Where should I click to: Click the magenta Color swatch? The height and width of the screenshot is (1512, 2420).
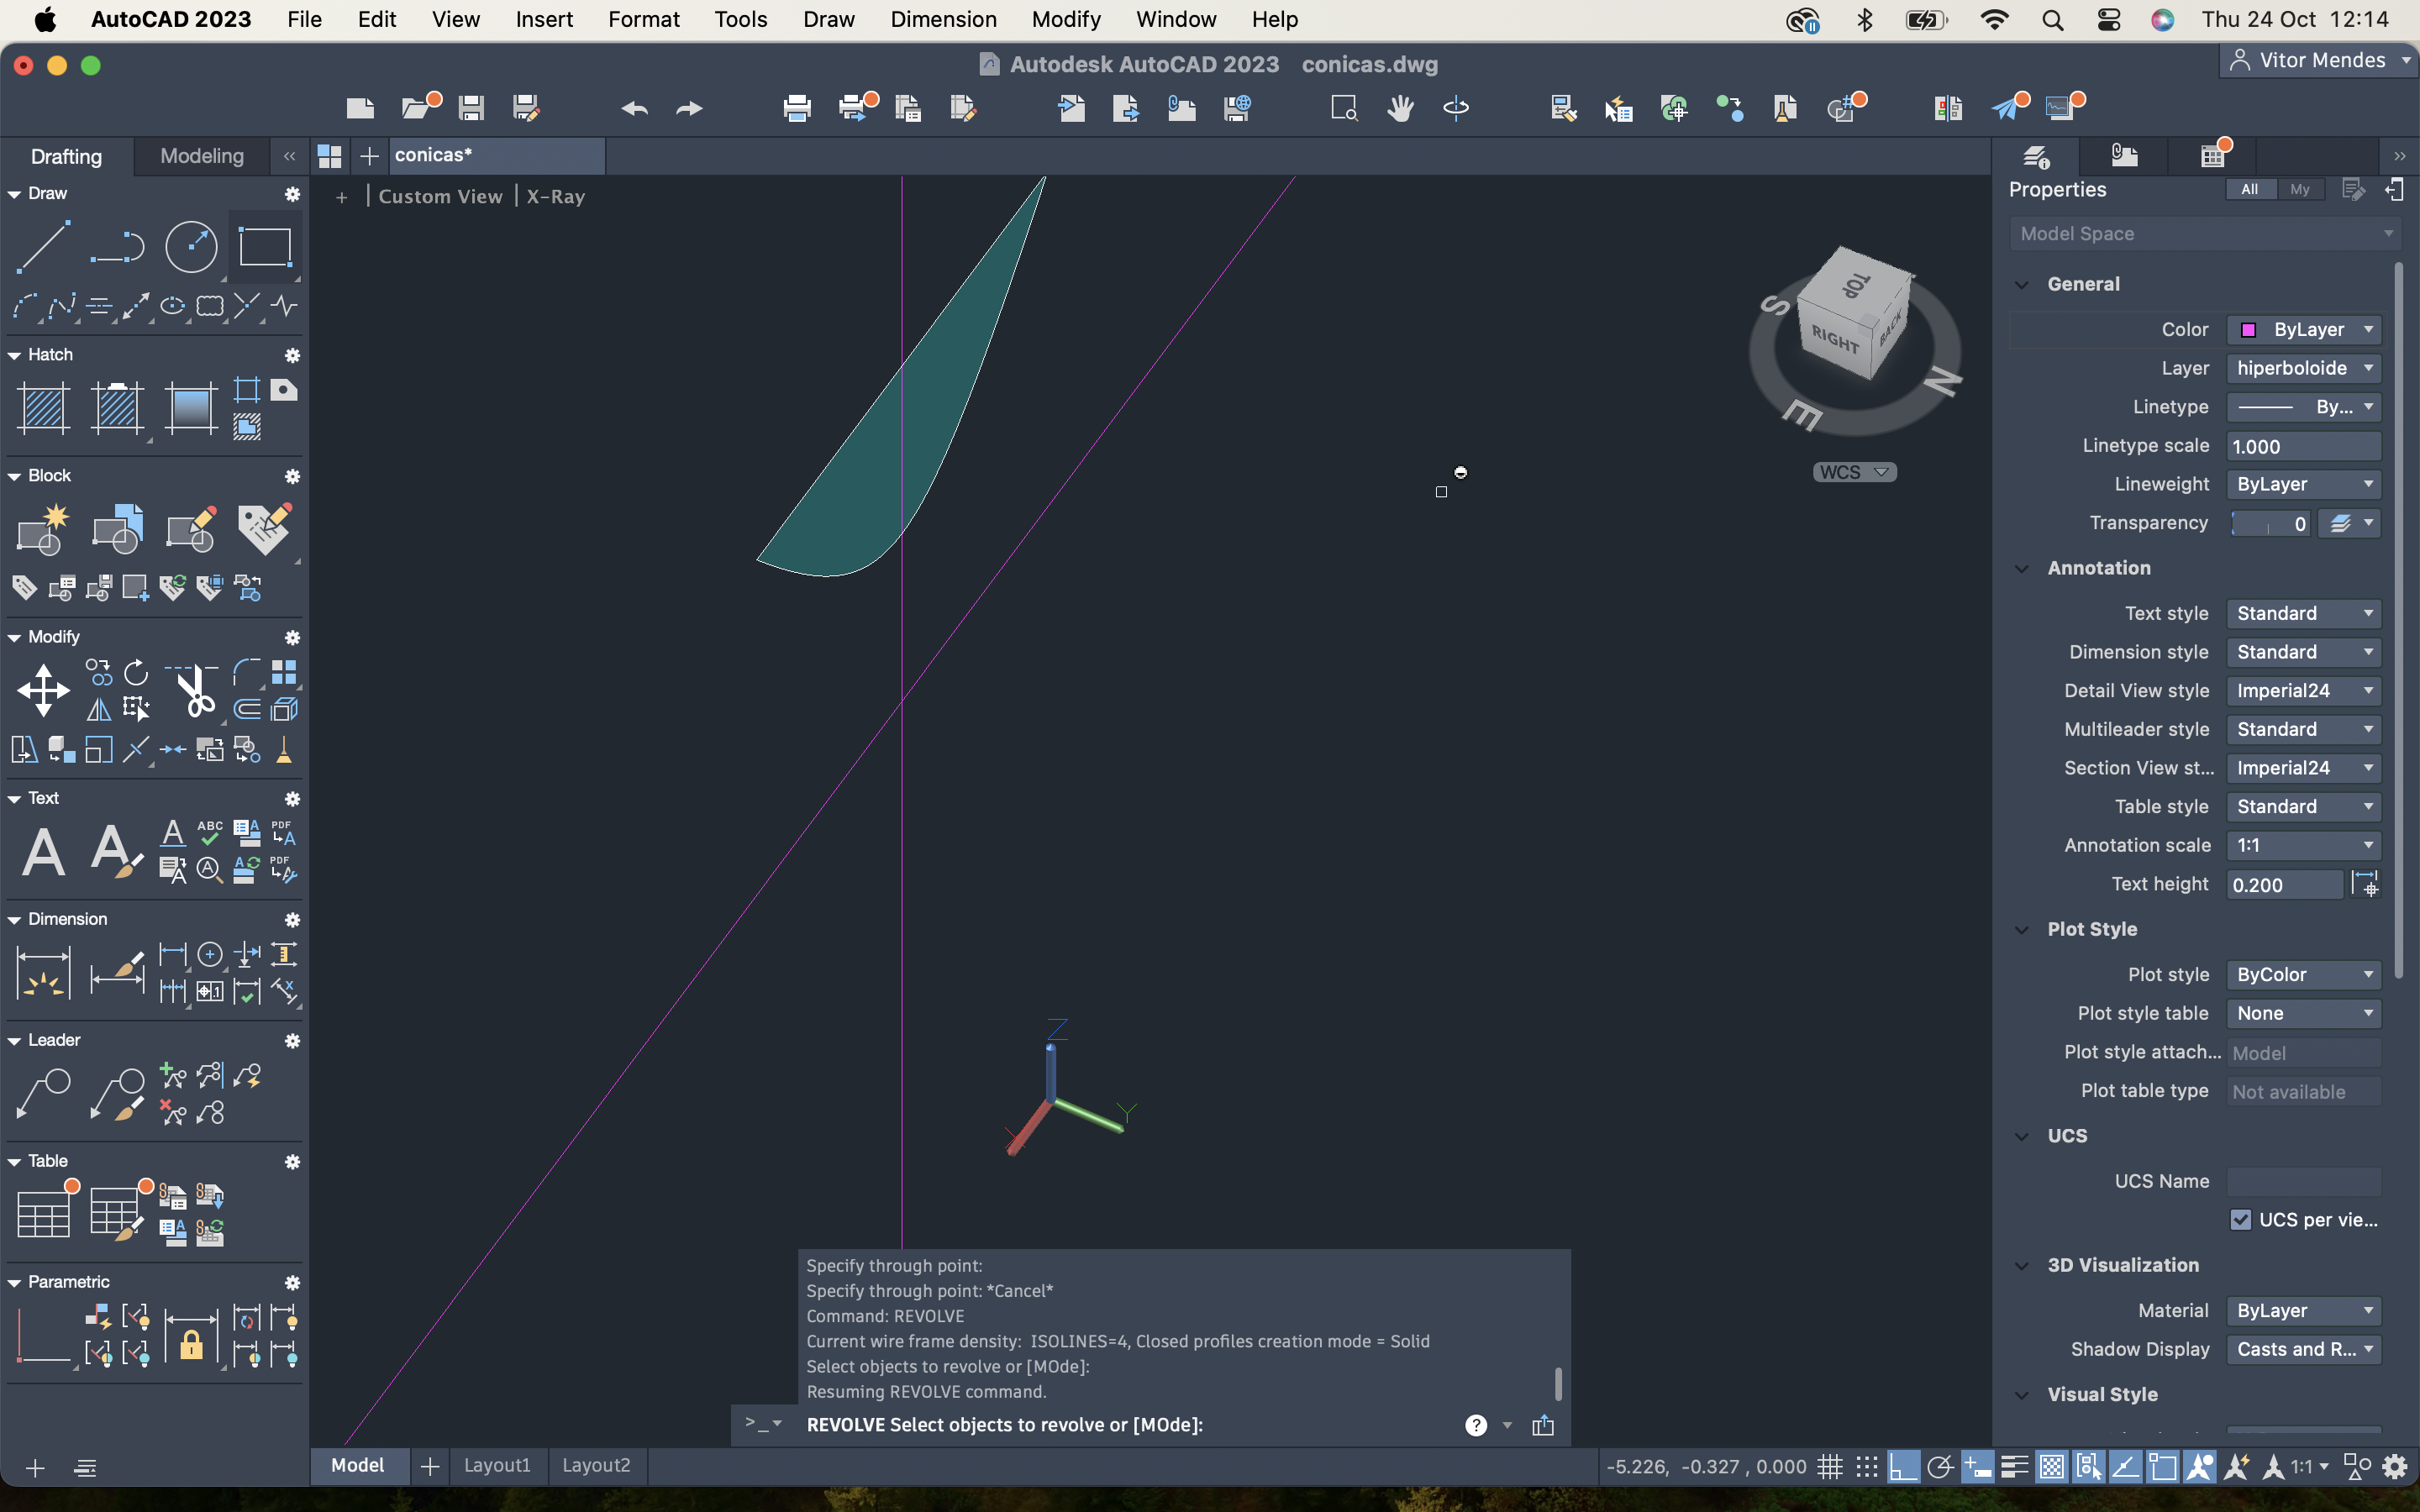tap(2248, 330)
